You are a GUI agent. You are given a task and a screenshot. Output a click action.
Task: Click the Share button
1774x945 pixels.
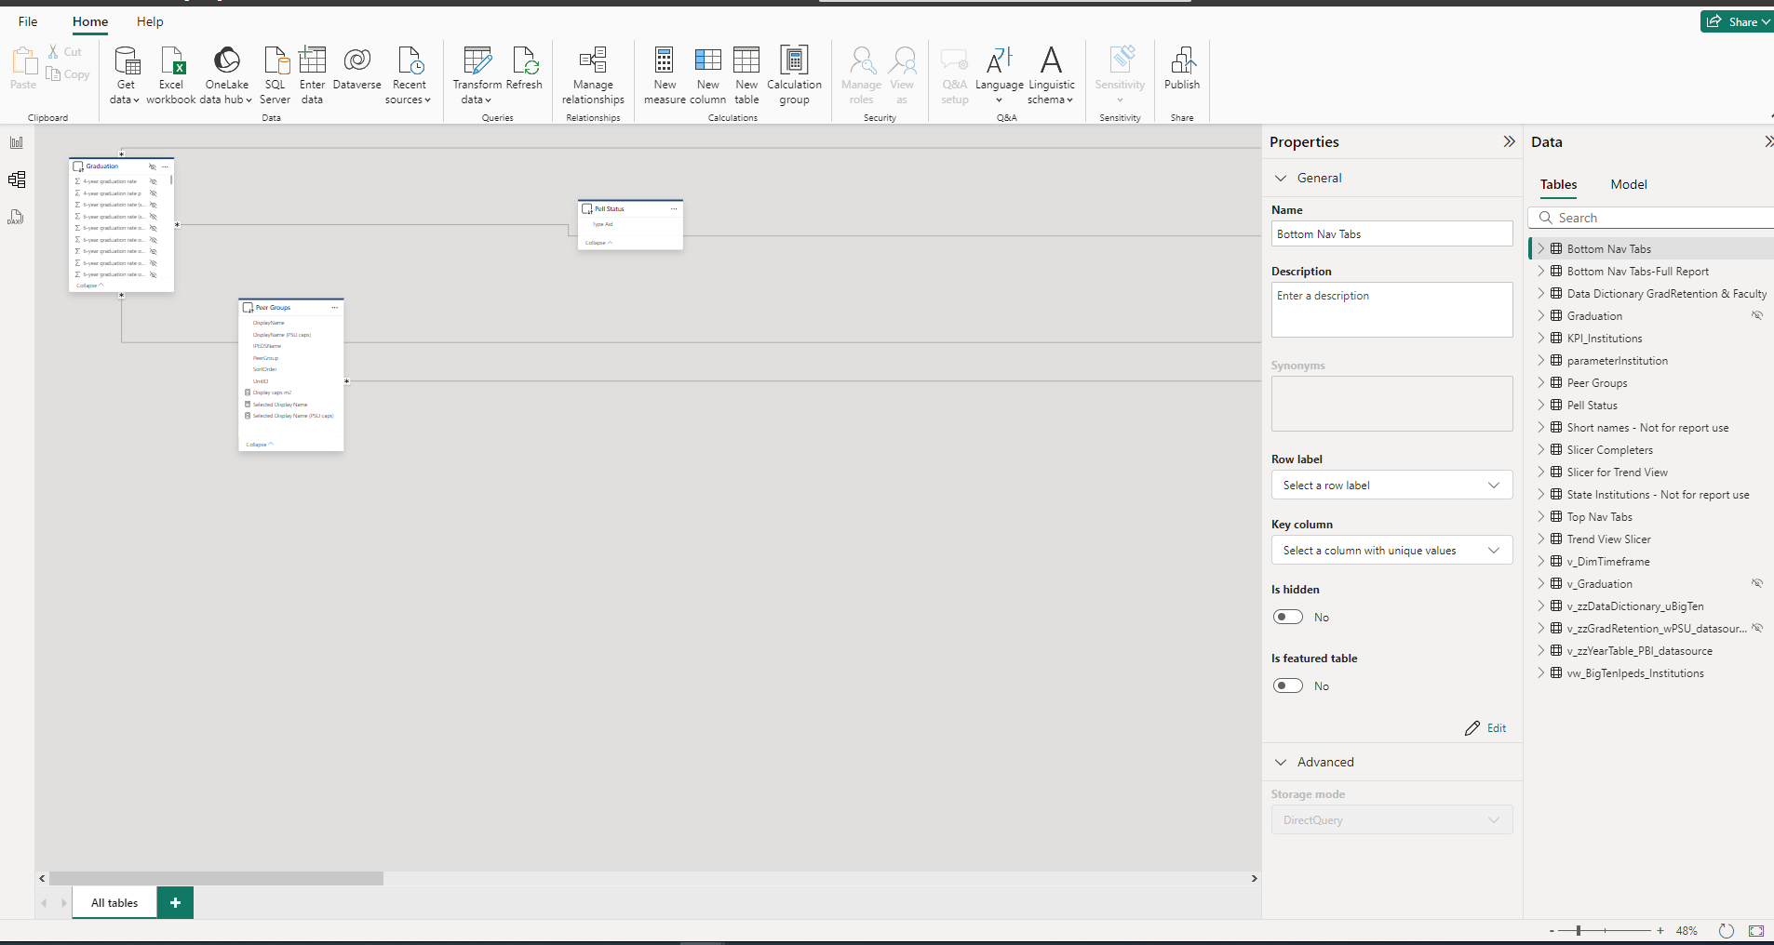click(1737, 21)
